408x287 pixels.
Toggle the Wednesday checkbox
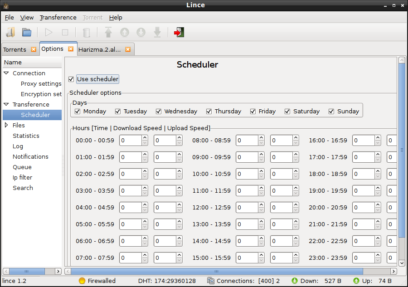[x=159, y=112]
